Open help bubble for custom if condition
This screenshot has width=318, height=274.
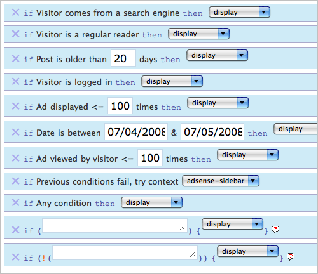coord(275,229)
